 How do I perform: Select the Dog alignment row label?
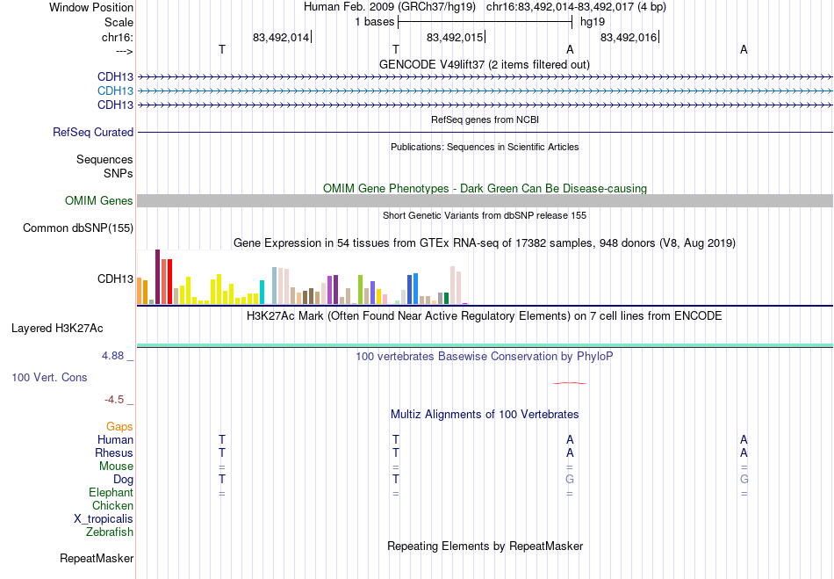point(123,480)
